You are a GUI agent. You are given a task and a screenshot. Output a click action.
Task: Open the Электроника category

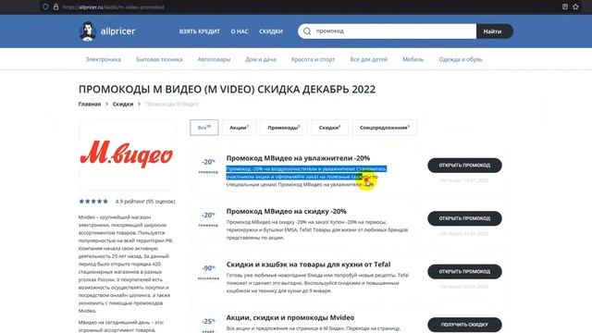click(x=104, y=59)
